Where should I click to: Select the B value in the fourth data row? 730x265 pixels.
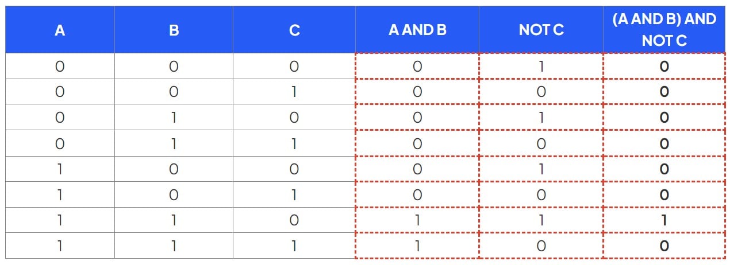click(174, 143)
